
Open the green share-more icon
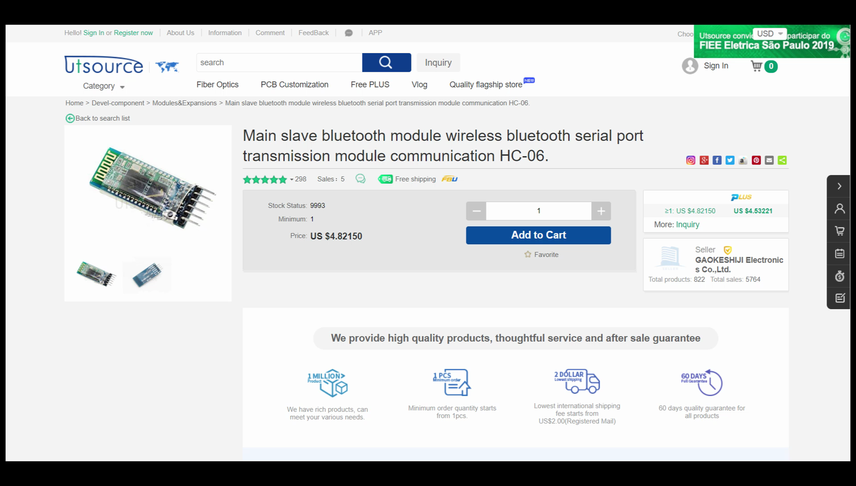point(782,161)
